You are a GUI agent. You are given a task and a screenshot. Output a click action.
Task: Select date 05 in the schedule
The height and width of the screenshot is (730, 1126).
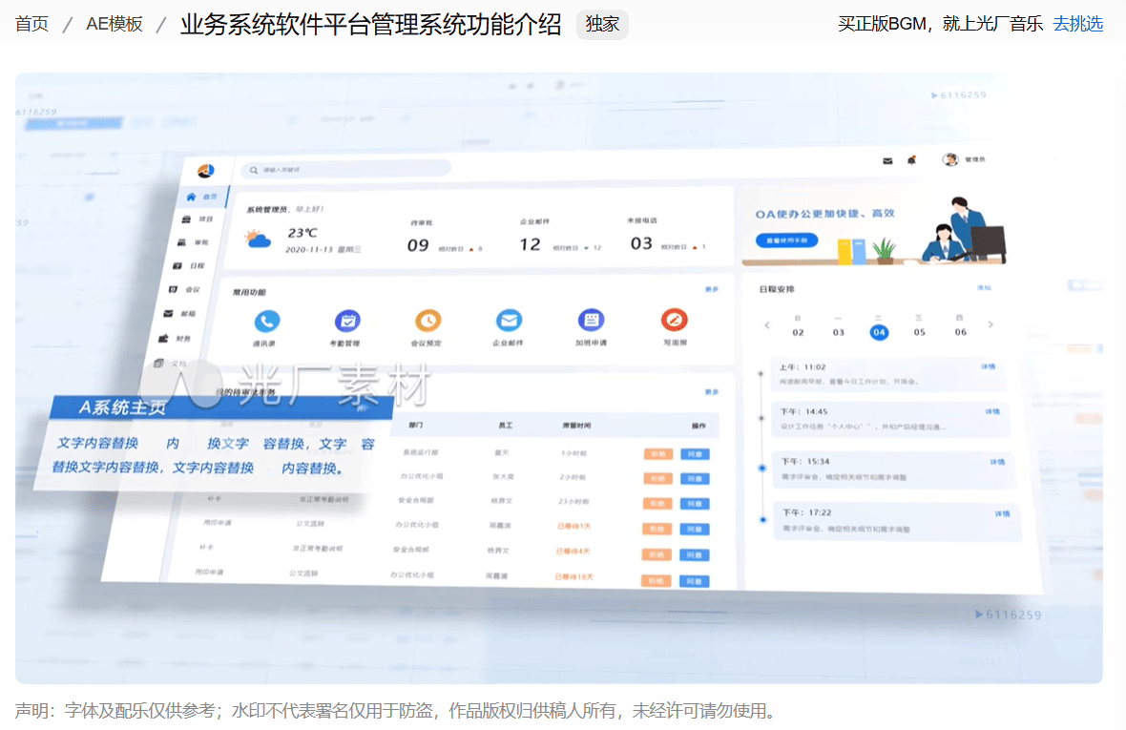point(919,331)
